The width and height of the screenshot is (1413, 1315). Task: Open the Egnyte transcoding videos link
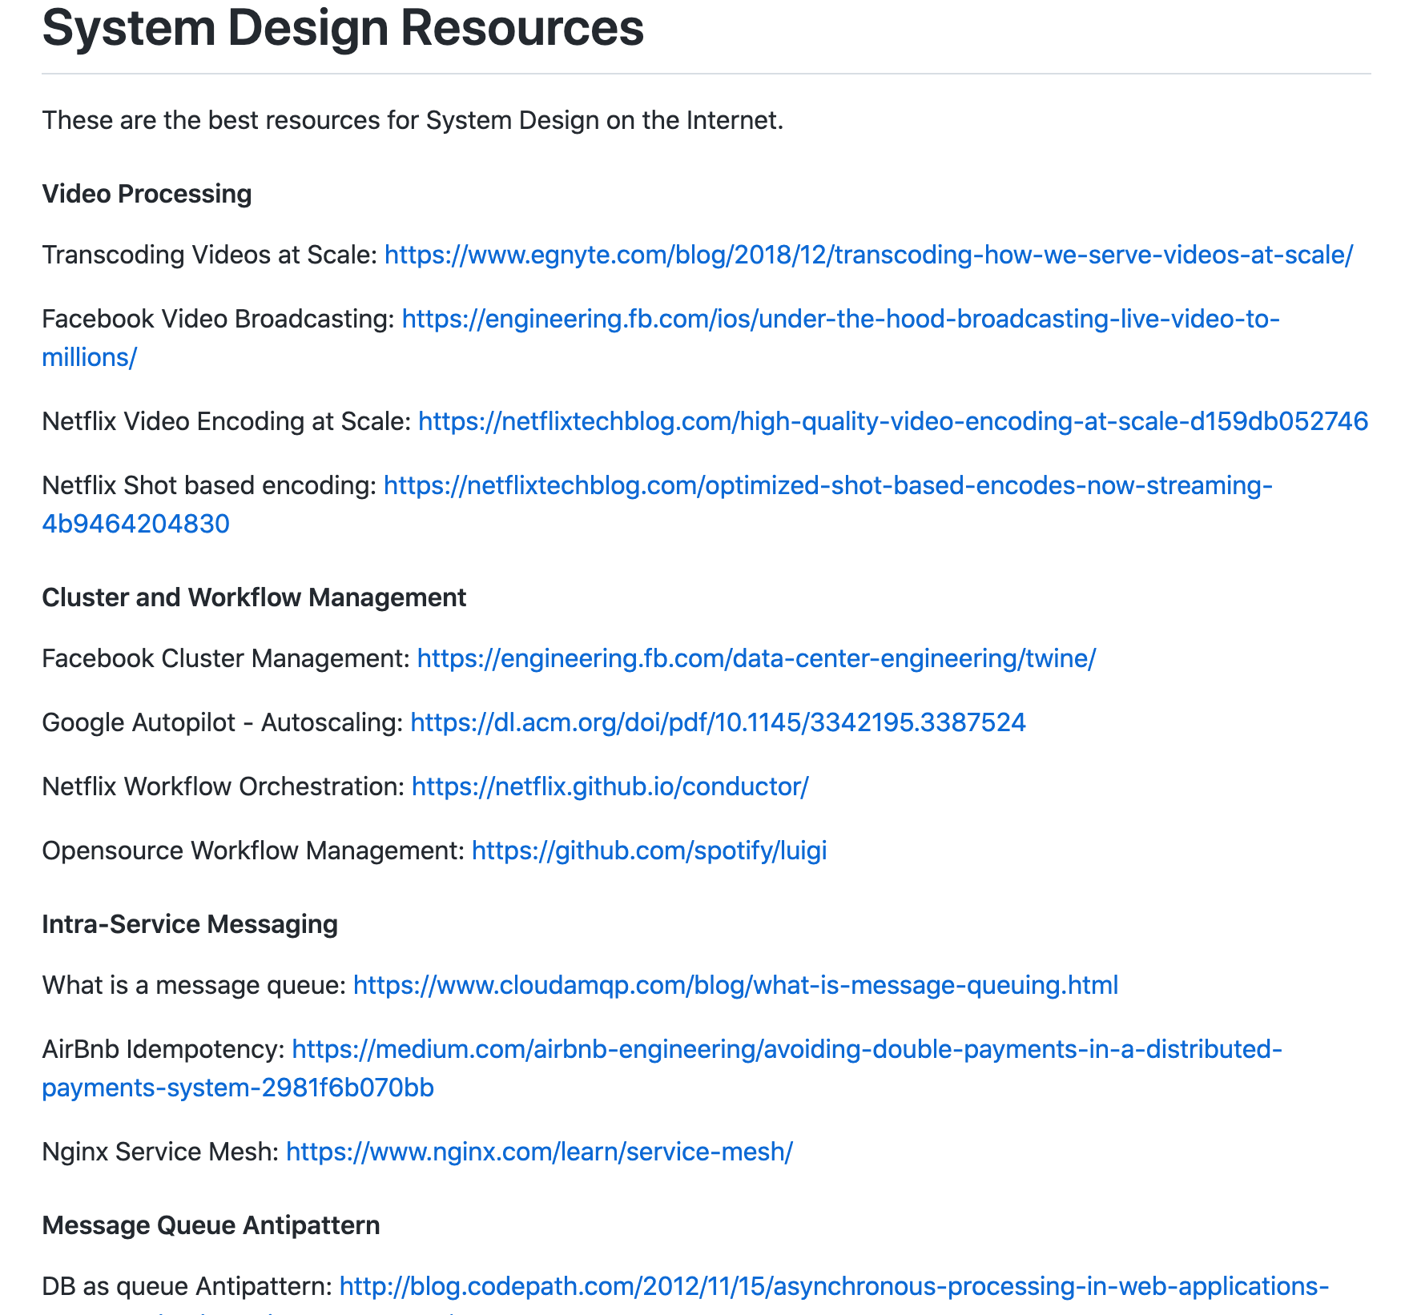click(868, 255)
